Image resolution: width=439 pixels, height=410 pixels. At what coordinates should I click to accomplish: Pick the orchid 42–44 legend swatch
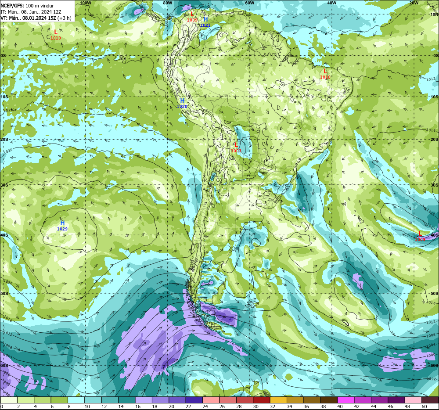click(x=363, y=400)
